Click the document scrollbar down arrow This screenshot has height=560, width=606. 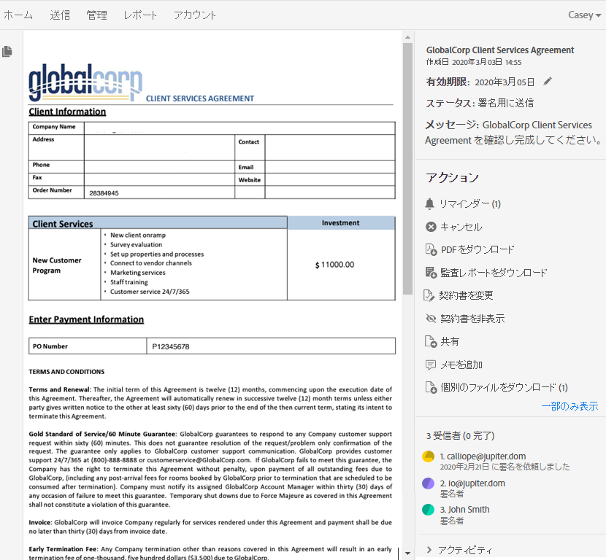click(407, 553)
